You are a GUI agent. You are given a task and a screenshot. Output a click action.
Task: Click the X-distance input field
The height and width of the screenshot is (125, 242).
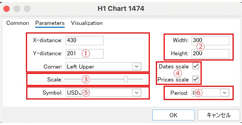(x=84, y=40)
